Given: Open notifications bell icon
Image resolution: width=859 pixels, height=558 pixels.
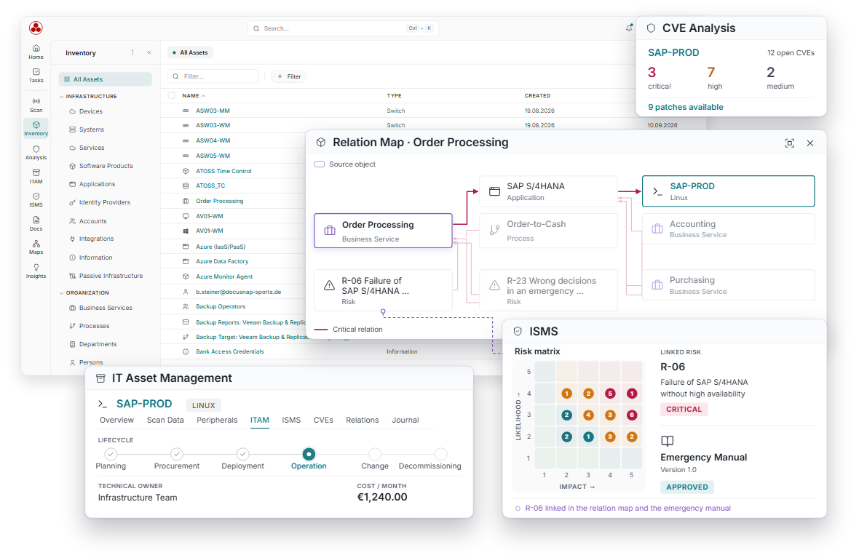Looking at the screenshot, I should click(629, 28).
